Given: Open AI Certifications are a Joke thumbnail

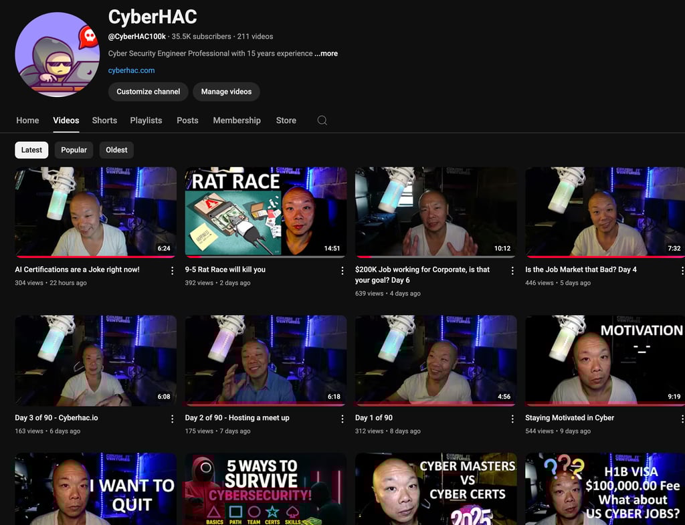Looking at the screenshot, I should point(96,212).
